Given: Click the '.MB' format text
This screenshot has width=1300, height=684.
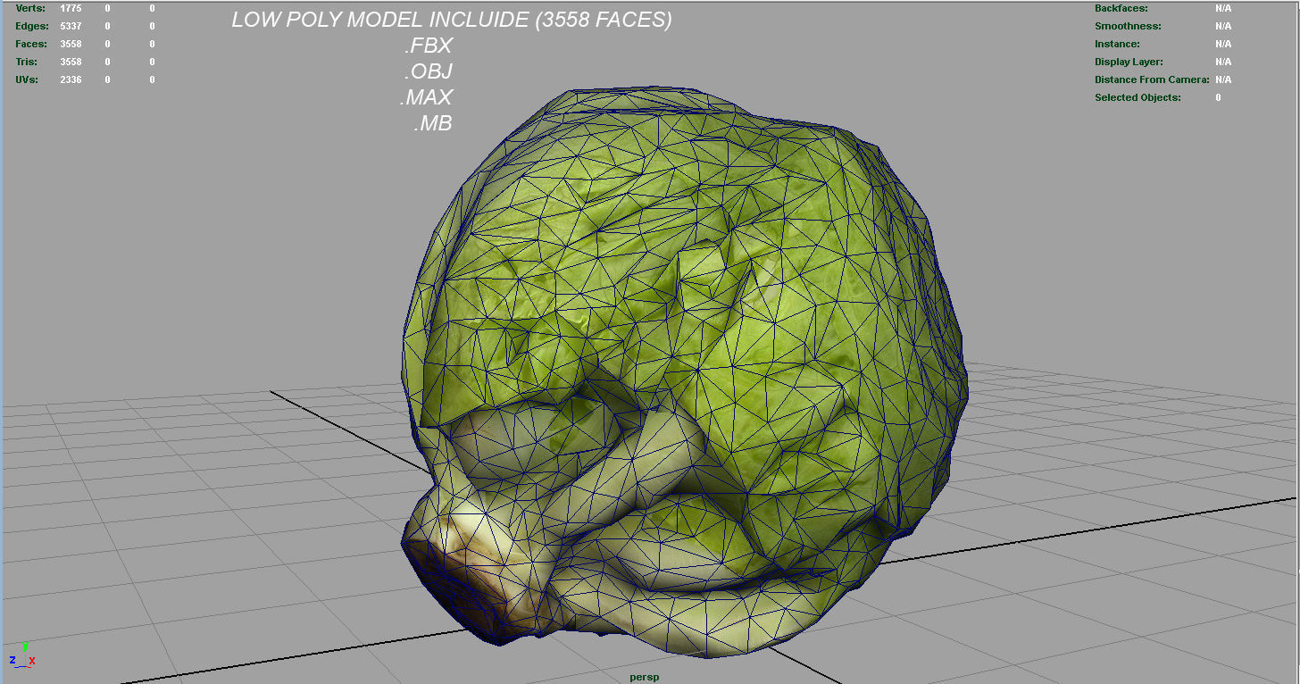Looking at the screenshot, I should (x=433, y=123).
